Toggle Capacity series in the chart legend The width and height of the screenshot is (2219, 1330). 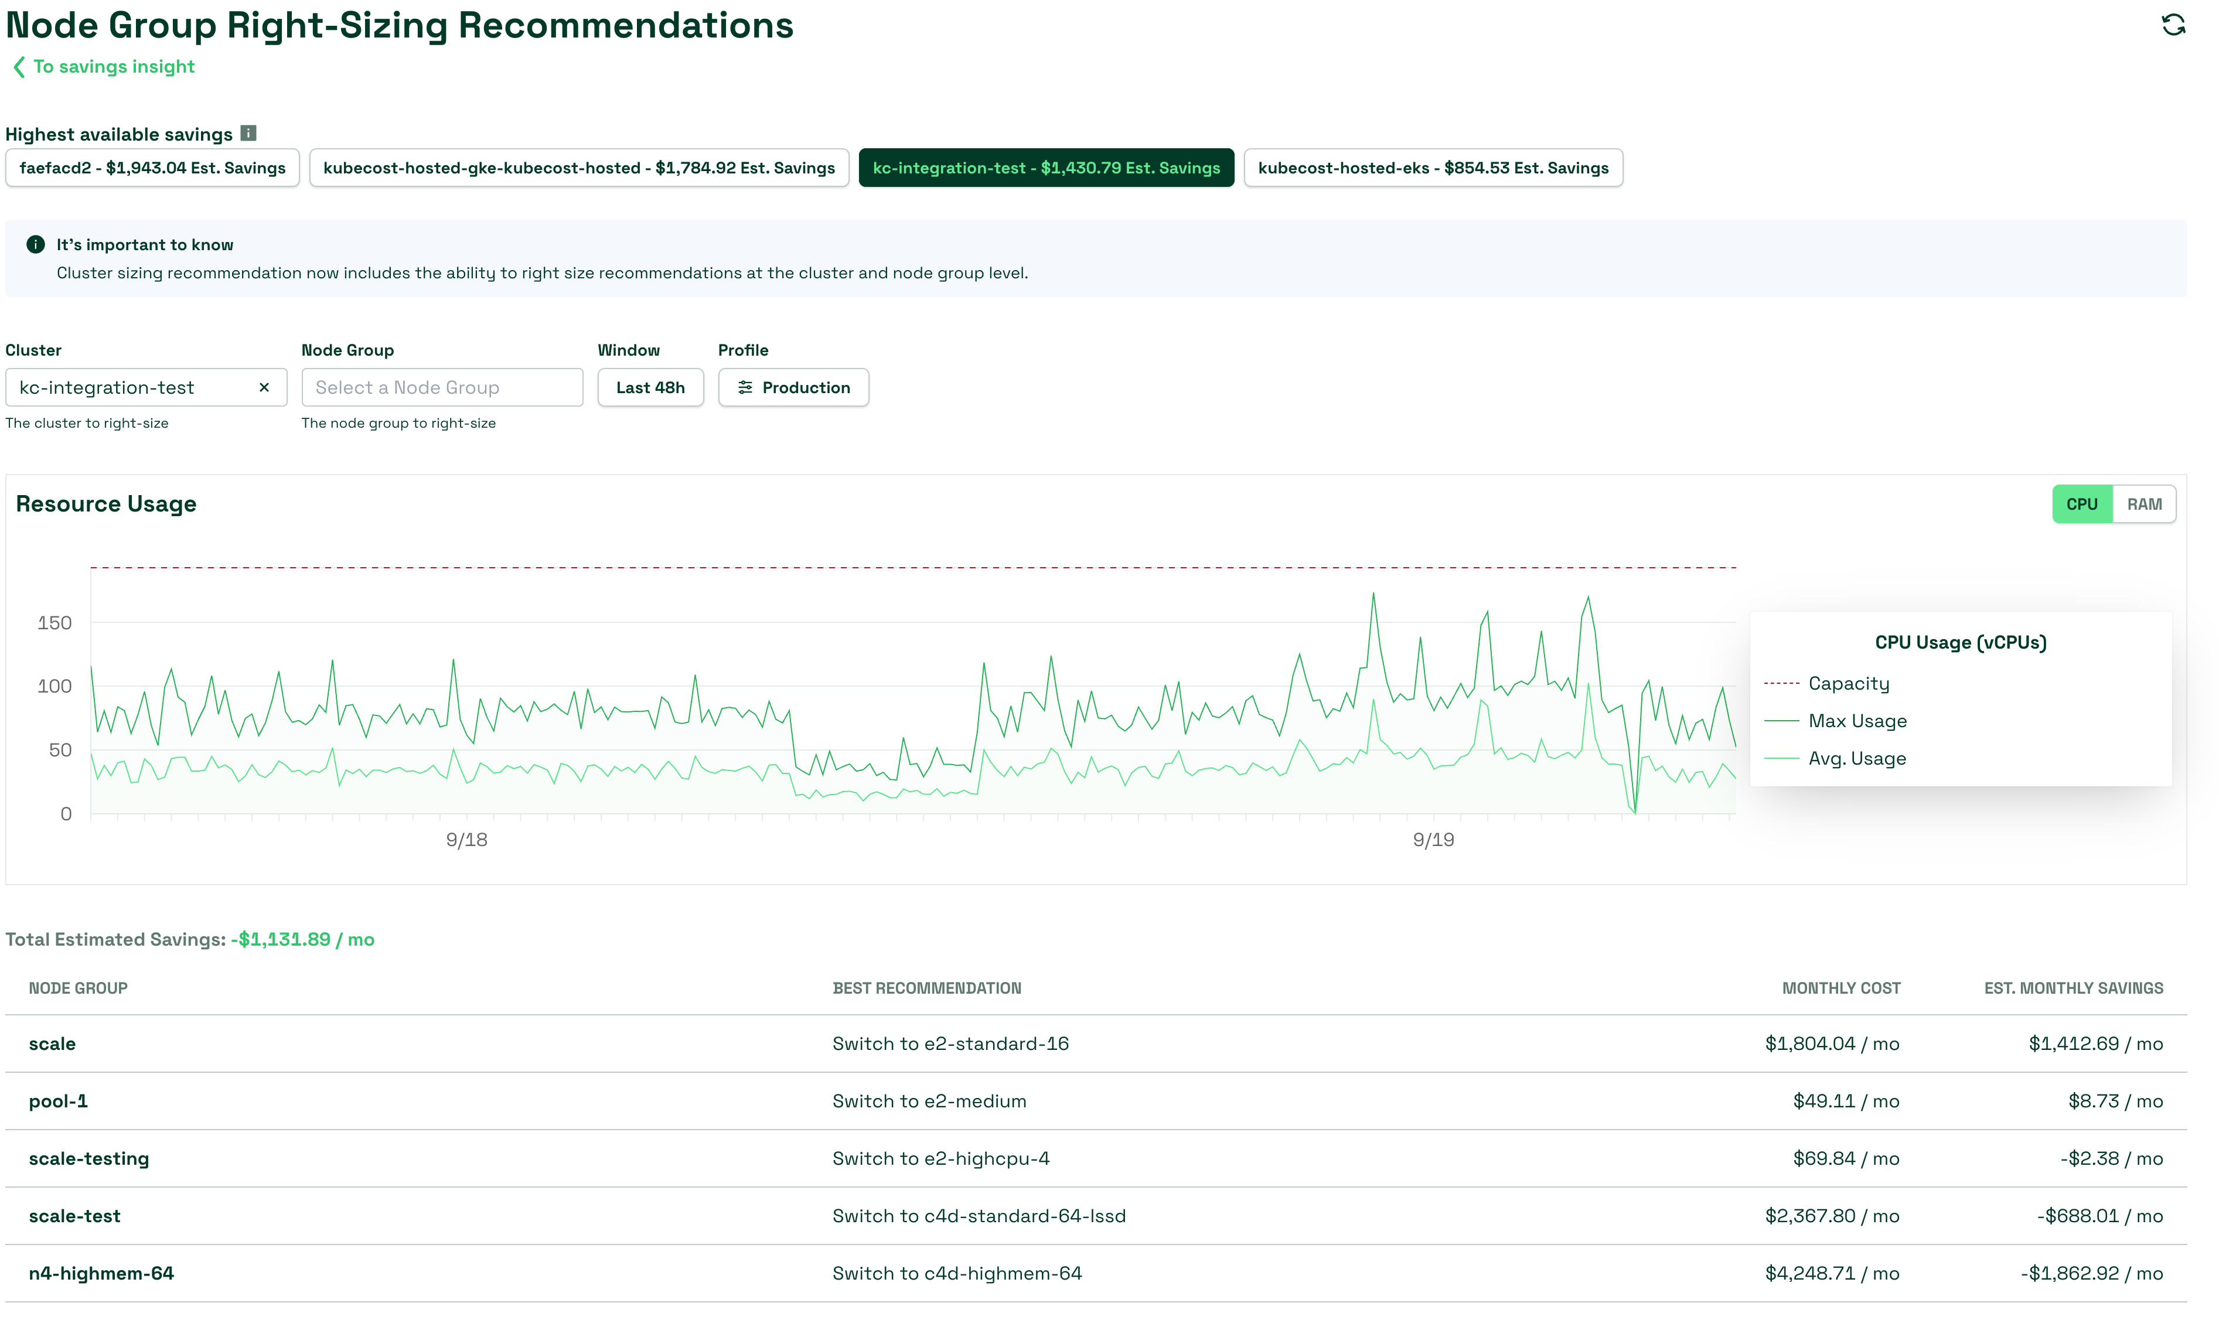(x=1848, y=684)
